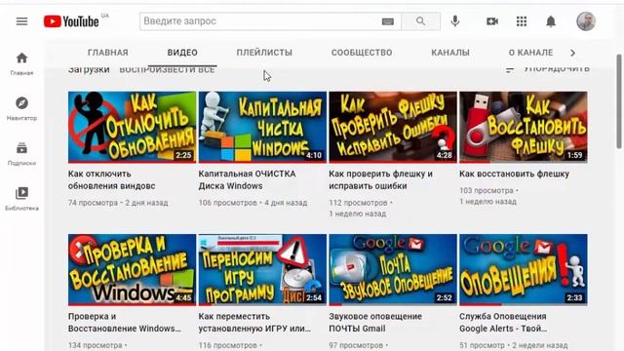Switch to the ГЛАВНАЯ channel tab
Viewport: 624px width, 351px height.
click(108, 53)
